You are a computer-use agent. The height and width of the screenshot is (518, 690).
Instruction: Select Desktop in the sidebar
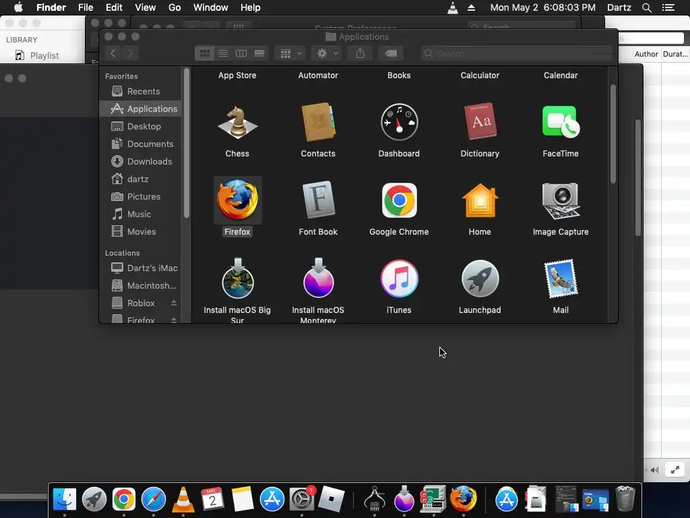[x=140, y=126]
